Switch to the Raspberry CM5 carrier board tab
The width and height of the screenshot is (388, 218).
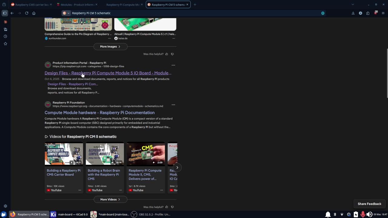coord(31,5)
